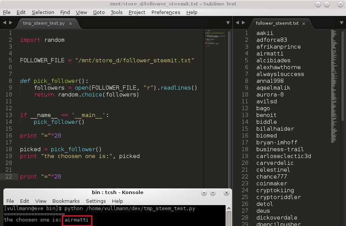Open the View menu in Sublime Text
Image resolution: width=346 pixels, height=226 pixels.
click(x=81, y=13)
